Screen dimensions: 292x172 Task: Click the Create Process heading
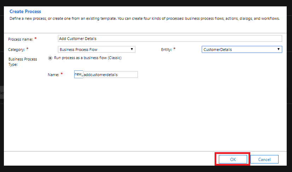(25, 11)
